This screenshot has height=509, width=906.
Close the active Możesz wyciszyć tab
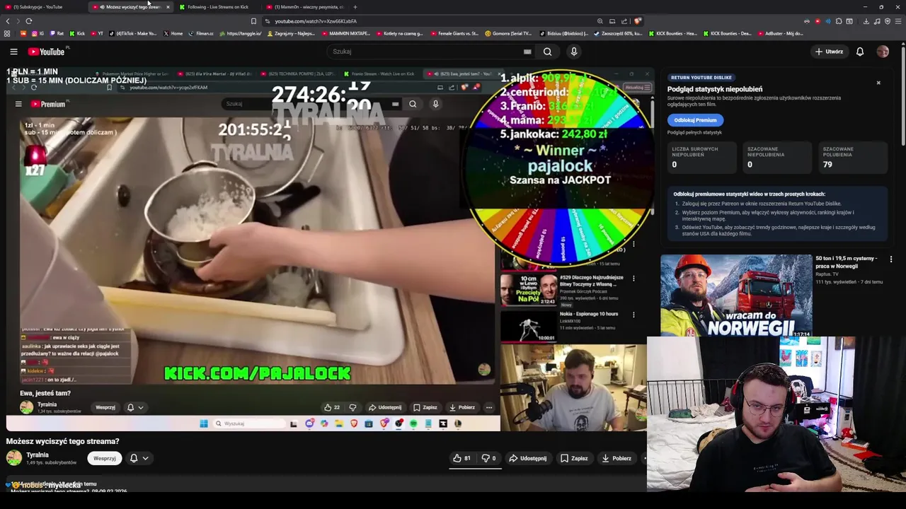[x=168, y=7]
